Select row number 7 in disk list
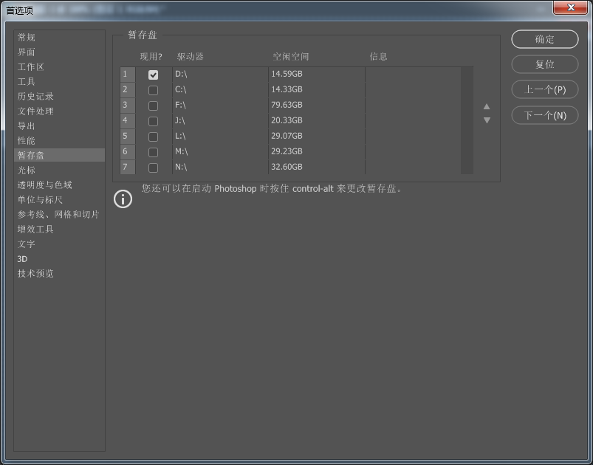 pyautogui.click(x=128, y=167)
